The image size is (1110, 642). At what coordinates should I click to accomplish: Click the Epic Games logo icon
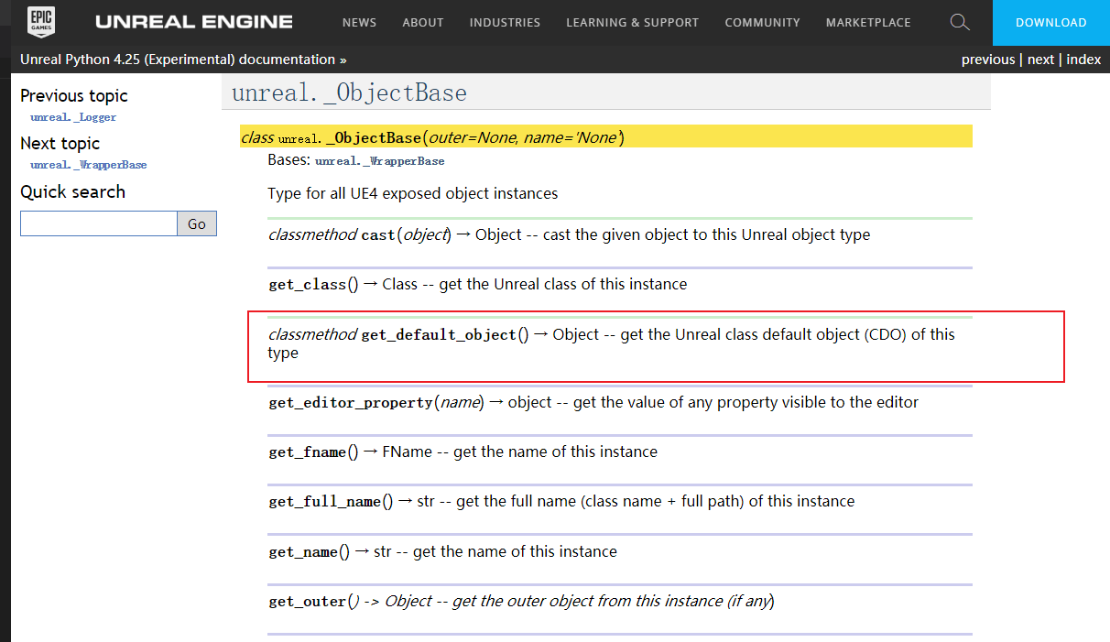coord(39,22)
